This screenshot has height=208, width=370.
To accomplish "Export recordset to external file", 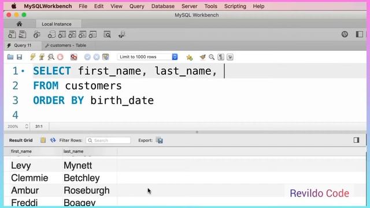I will (160, 140).
